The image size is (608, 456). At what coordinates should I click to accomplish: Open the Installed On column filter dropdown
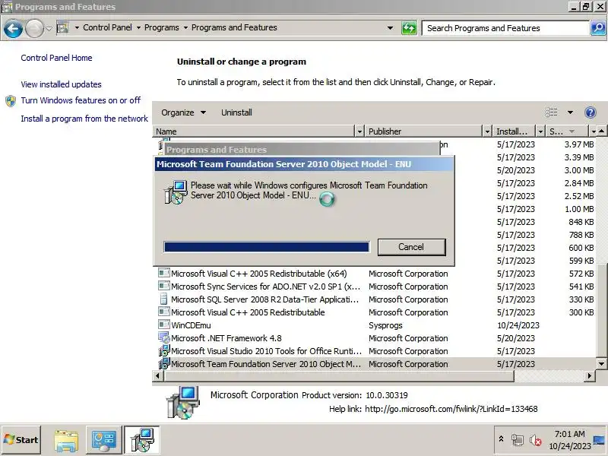click(540, 131)
